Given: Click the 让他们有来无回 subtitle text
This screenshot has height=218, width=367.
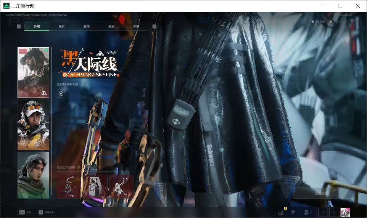Looking at the screenshot, I should coord(68,84).
